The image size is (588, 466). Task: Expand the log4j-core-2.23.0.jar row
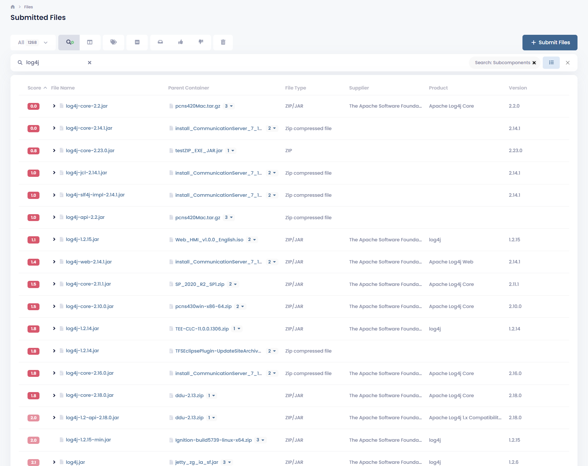click(x=54, y=151)
